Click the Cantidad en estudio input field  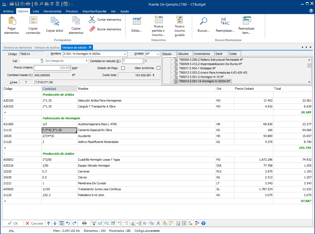point(133,61)
